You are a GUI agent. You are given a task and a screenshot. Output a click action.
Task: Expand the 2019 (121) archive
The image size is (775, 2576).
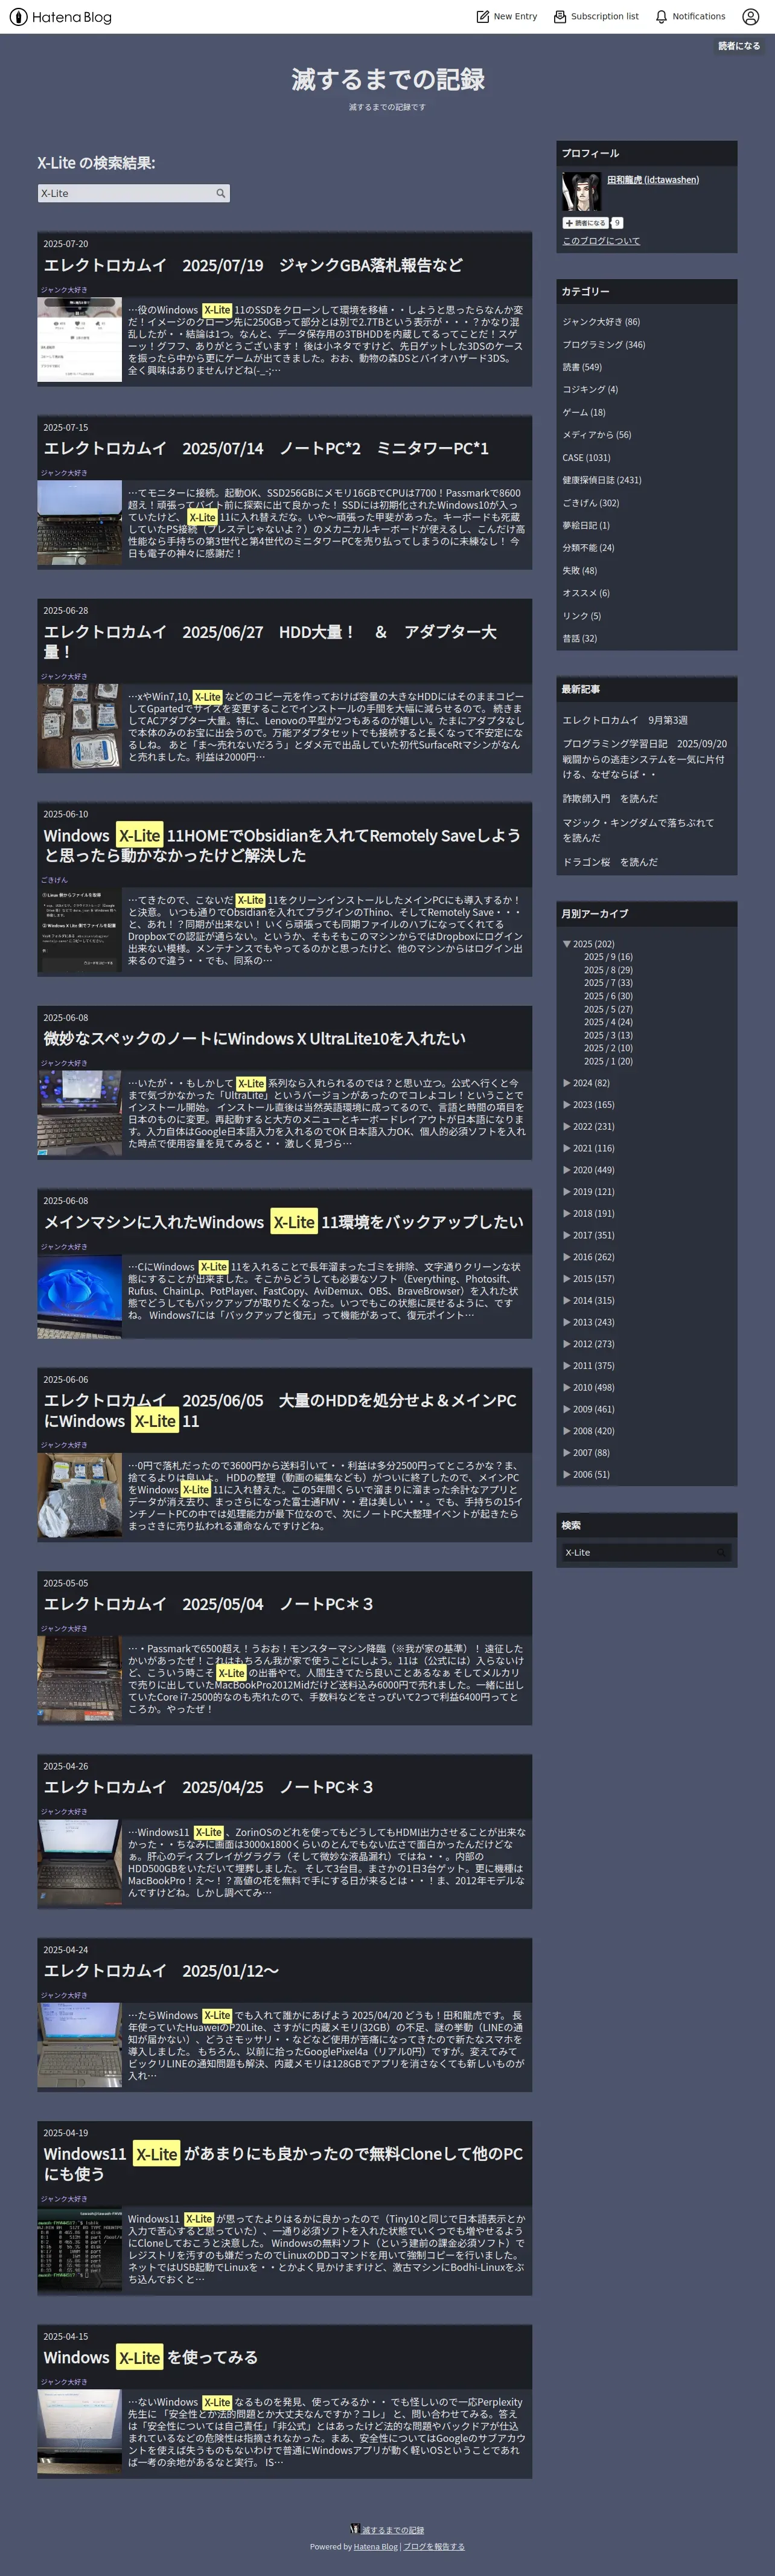tap(566, 1192)
